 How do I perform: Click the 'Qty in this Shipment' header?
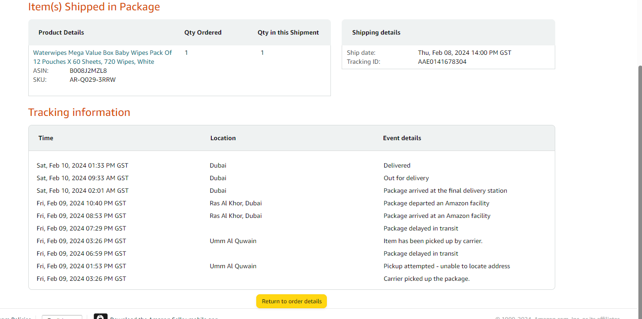point(288,32)
